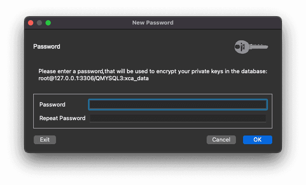The image size is (306, 185).
Task: Click the XCA key icon
Action: (251, 47)
